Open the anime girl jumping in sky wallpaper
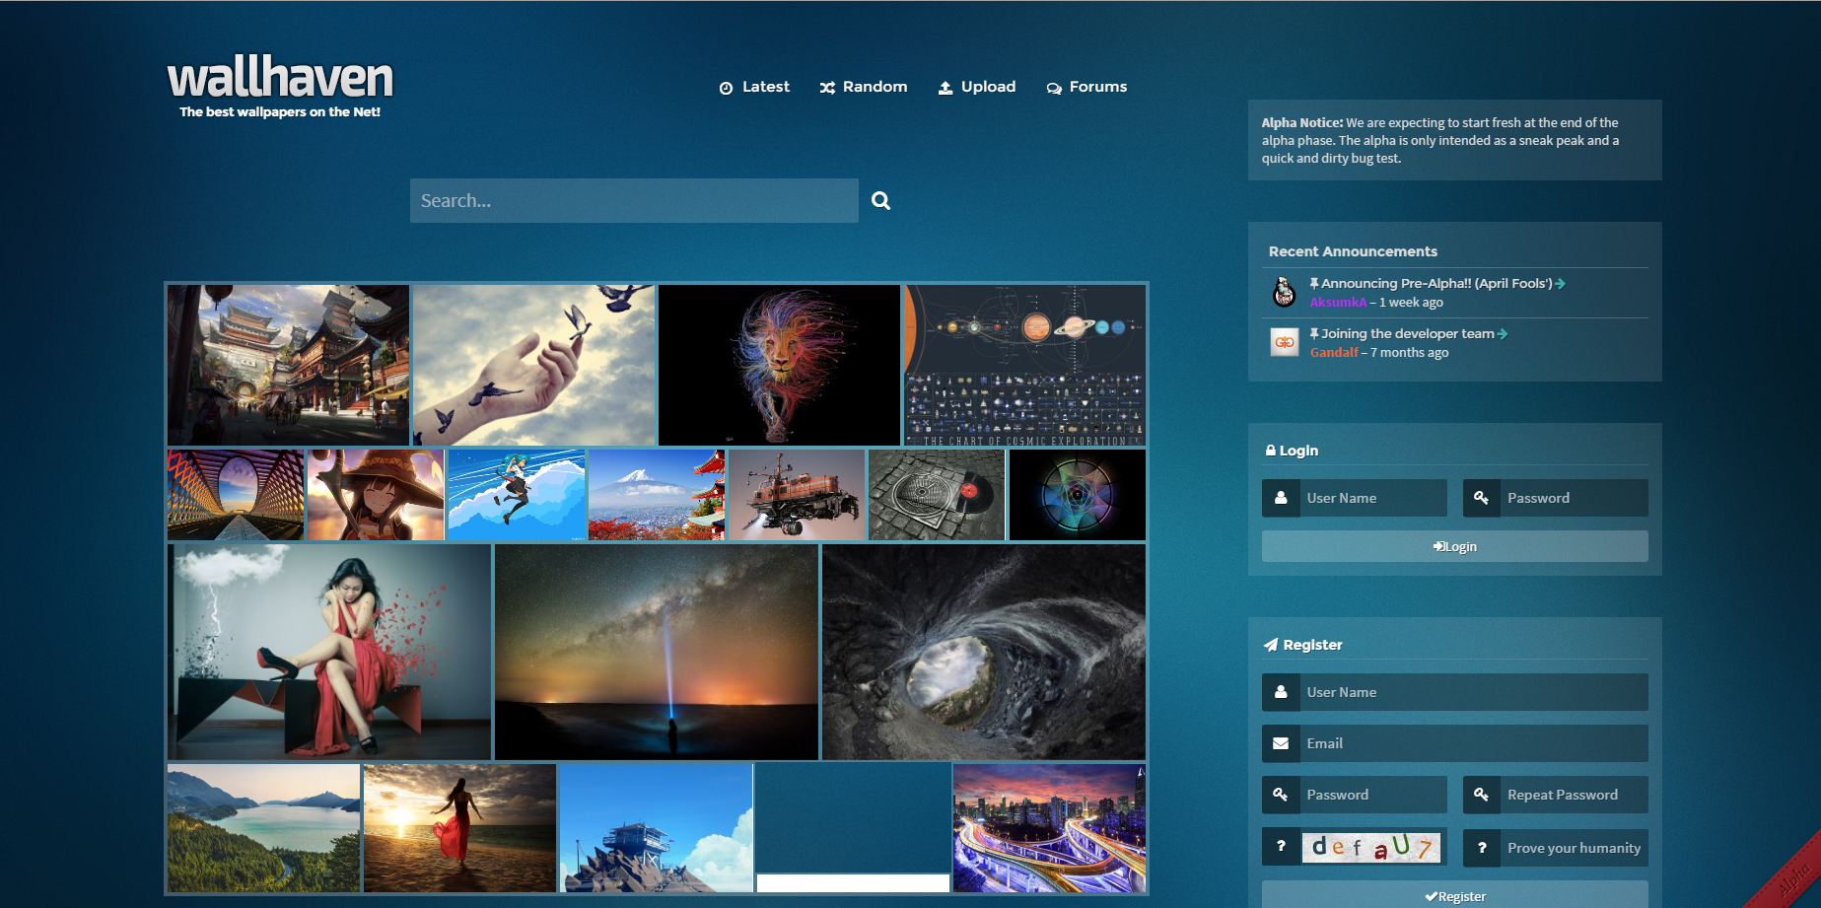Image resolution: width=1821 pixels, height=908 pixels. (517, 495)
